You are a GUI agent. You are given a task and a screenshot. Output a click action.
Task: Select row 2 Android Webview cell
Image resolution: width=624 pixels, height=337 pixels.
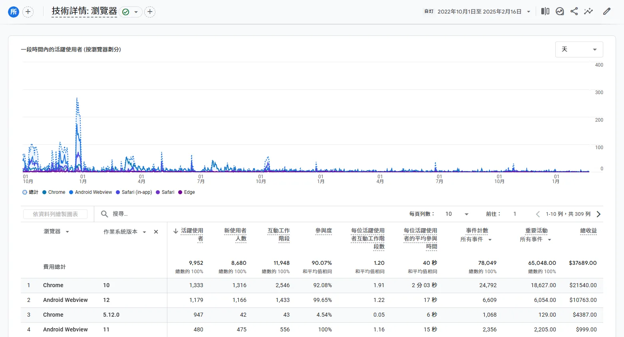pyautogui.click(x=66, y=300)
